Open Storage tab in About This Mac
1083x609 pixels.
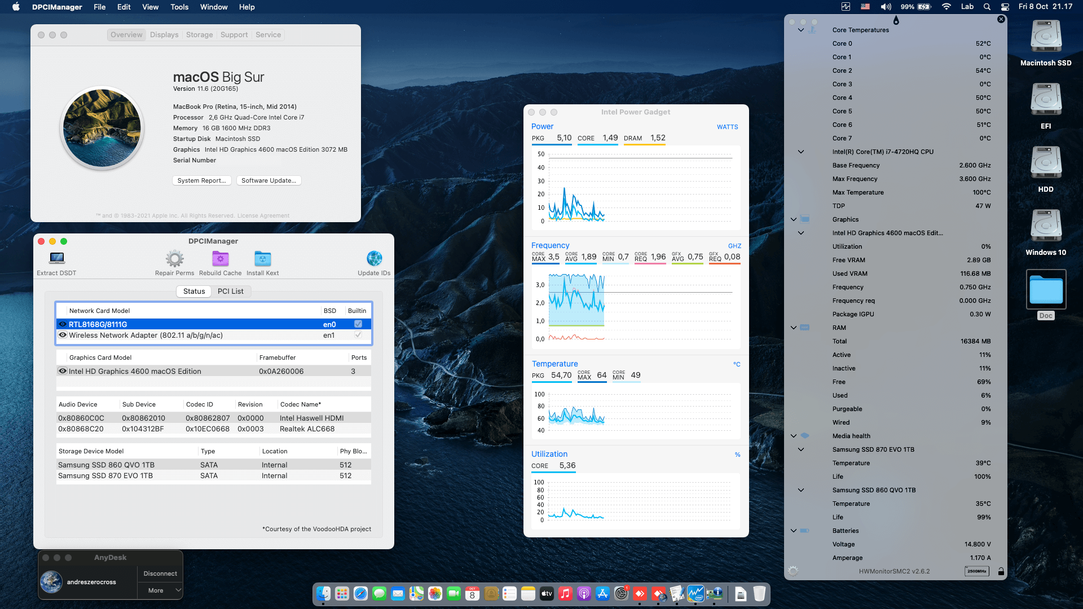(200, 35)
